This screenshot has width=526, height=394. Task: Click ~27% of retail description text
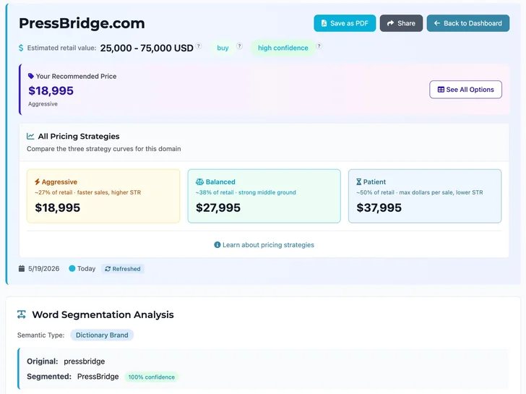point(88,192)
